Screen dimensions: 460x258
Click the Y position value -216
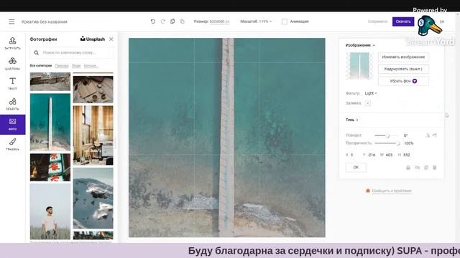(372, 155)
